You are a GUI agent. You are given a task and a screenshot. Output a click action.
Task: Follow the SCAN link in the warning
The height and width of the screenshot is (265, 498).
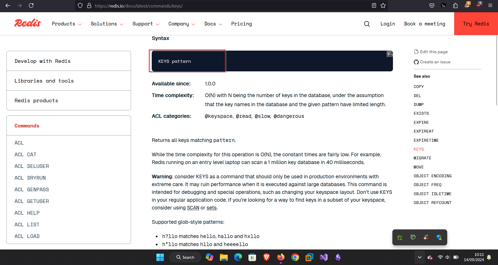(x=193, y=208)
